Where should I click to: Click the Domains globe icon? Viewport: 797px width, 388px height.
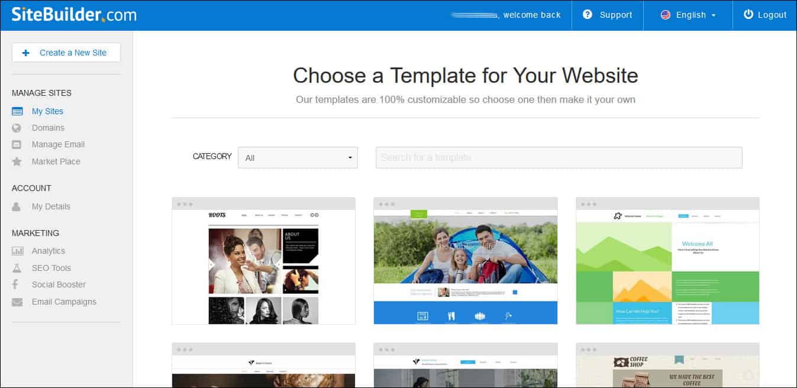17,128
